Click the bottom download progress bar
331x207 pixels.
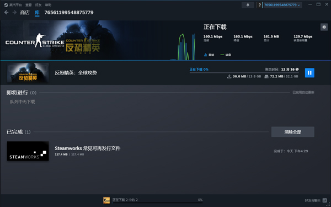(157, 203)
